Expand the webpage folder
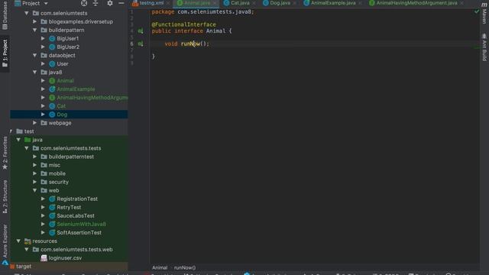The image size is (489, 275). point(34,123)
